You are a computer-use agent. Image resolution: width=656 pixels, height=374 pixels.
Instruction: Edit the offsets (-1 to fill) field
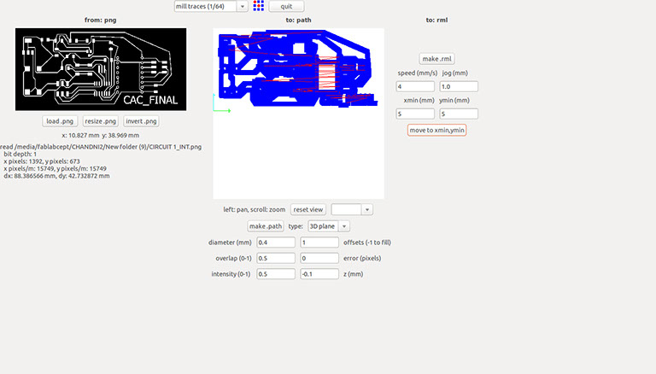click(x=319, y=243)
